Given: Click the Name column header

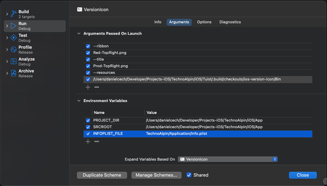Looking at the screenshot, I should pos(99,113).
